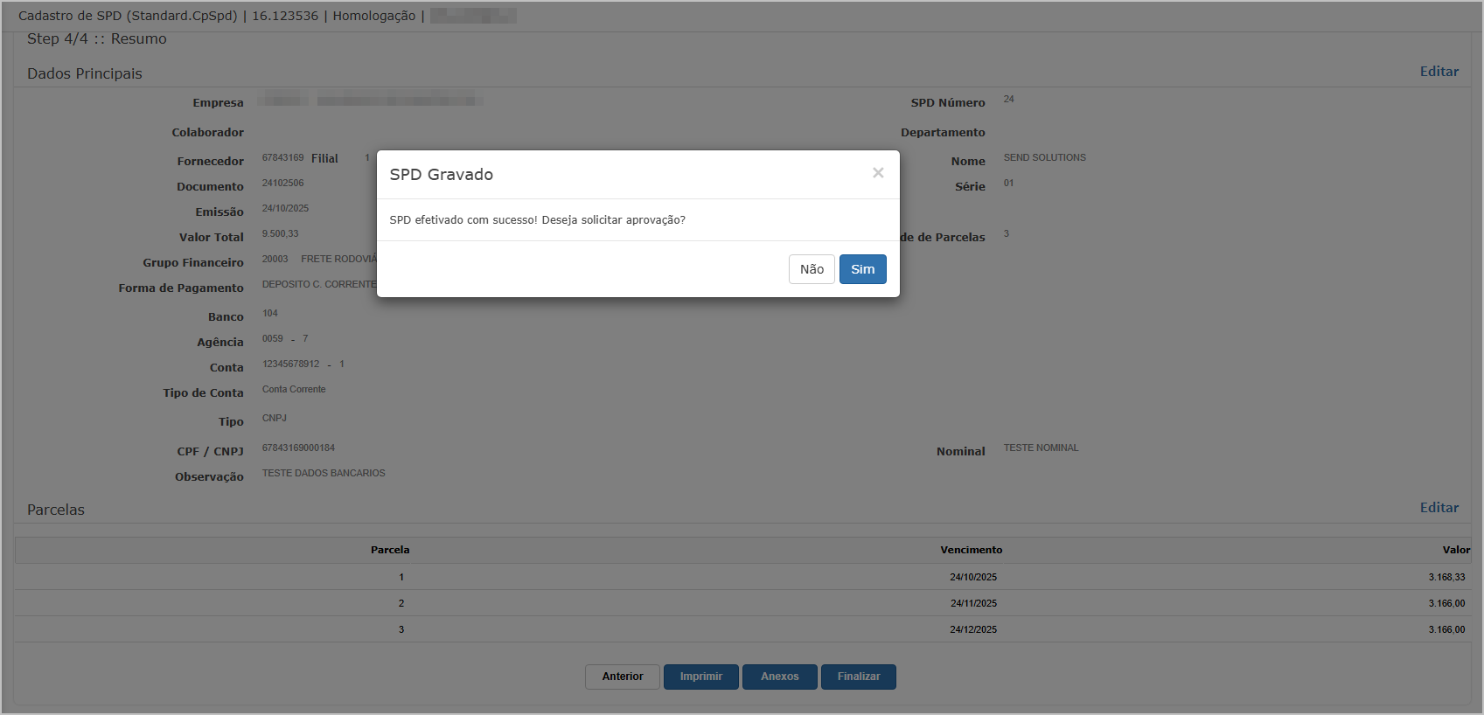Viewport: 1484px width, 715px height.
Task: Click the Parcela column header
Action: (x=390, y=550)
